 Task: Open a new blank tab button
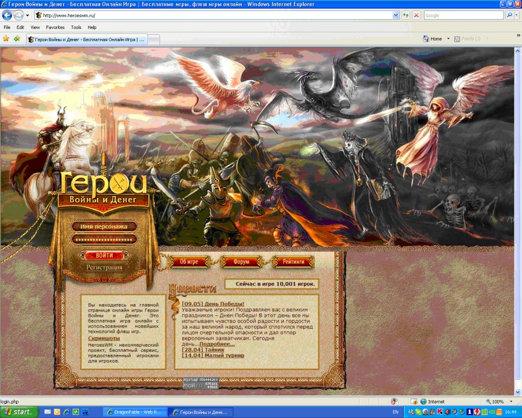pos(154,39)
